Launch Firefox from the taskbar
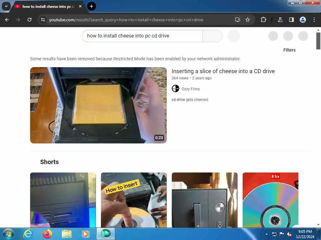This screenshot has width=321, height=240. (x=47, y=234)
